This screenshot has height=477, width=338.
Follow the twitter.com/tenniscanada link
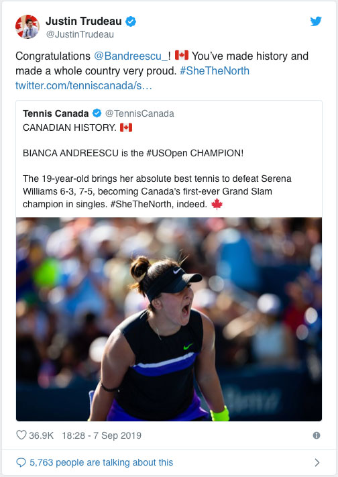click(x=84, y=85)
